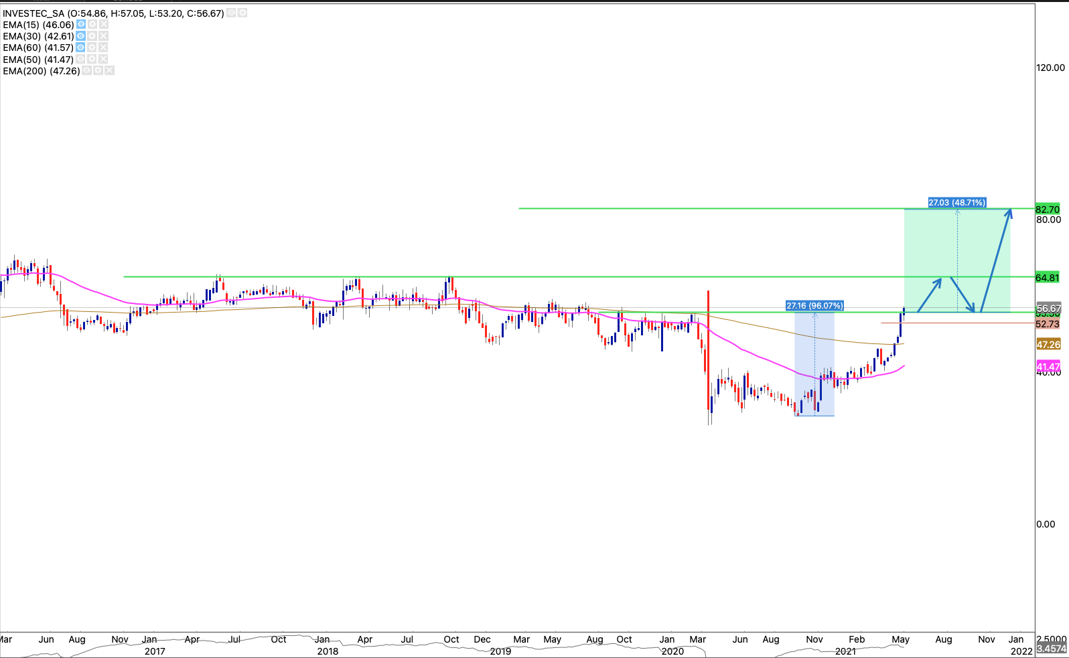
Task: Click the 82.70 price level label
Action: pos(1048,210)
